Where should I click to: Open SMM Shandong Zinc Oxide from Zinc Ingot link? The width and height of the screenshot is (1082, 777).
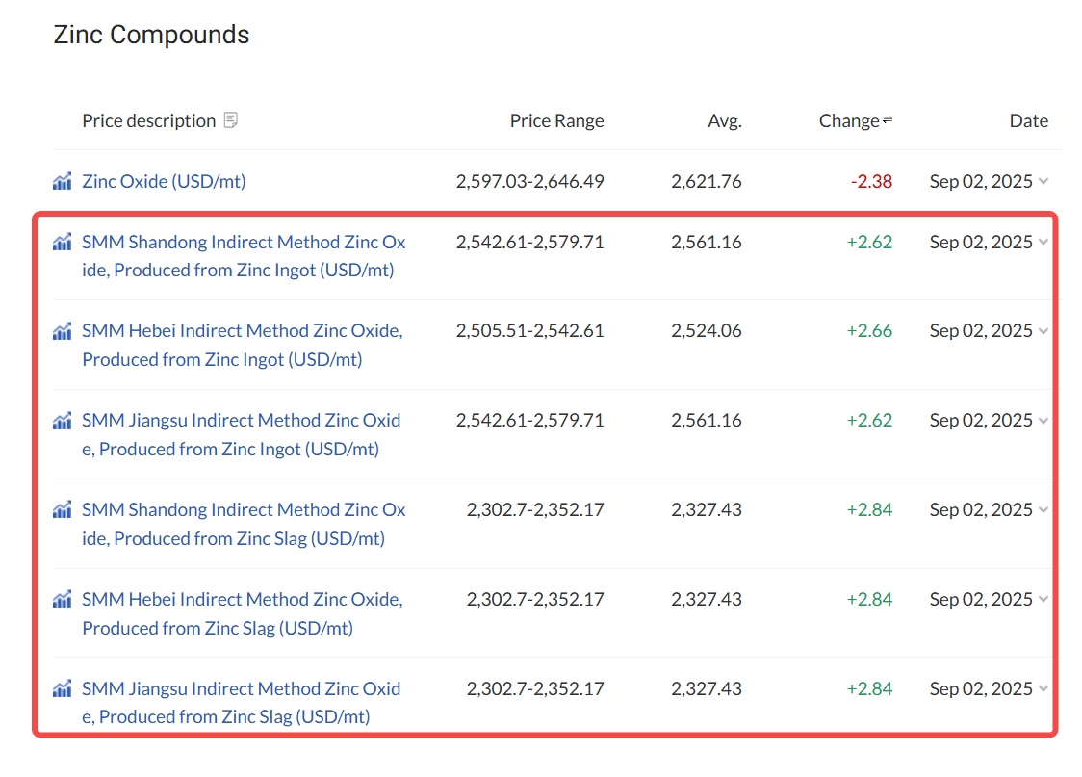click(244, 256)
